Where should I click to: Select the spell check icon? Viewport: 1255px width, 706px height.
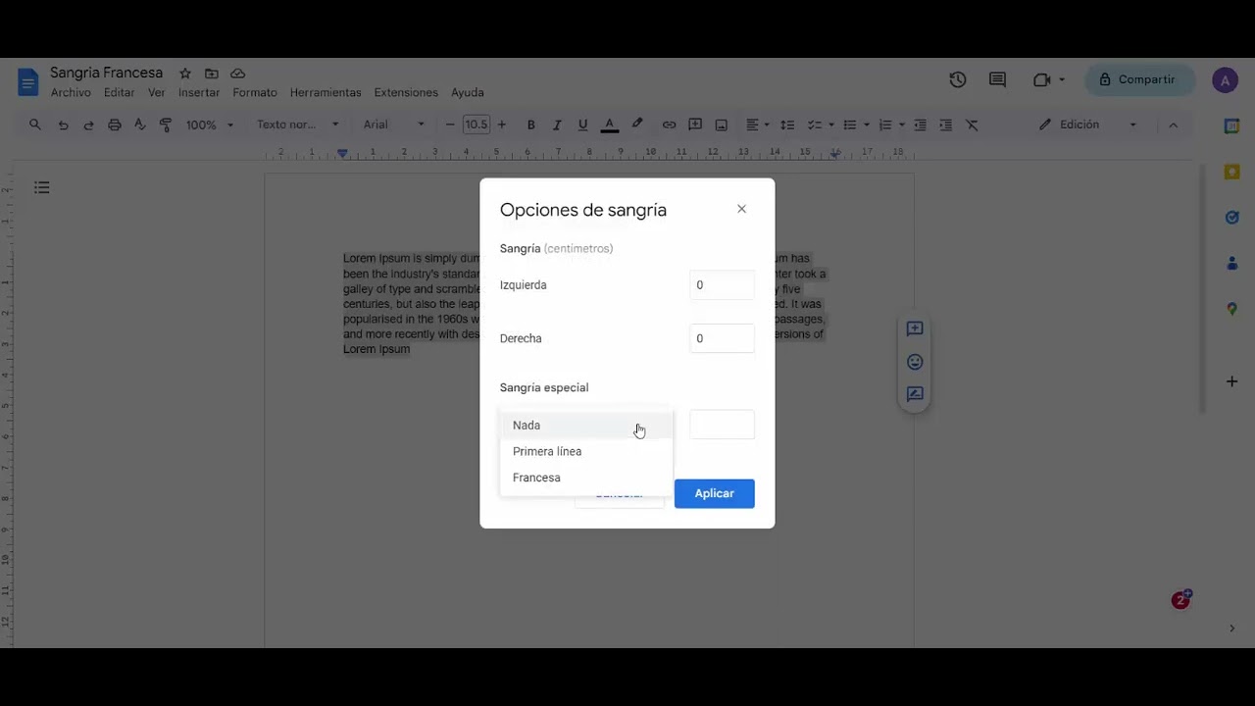pos(140,125)
